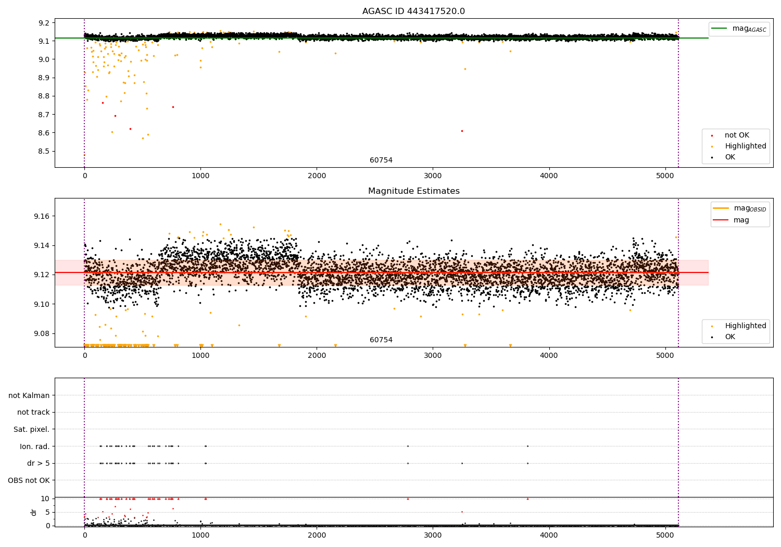Click 'Highlighted' legend entry in top plot
Screen dimensions: 781x547
(746, 146)
